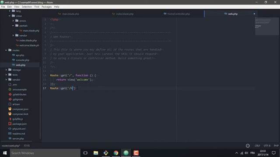Click UTF-8 encoding selector
280x157 pixels.
[267, 146]
